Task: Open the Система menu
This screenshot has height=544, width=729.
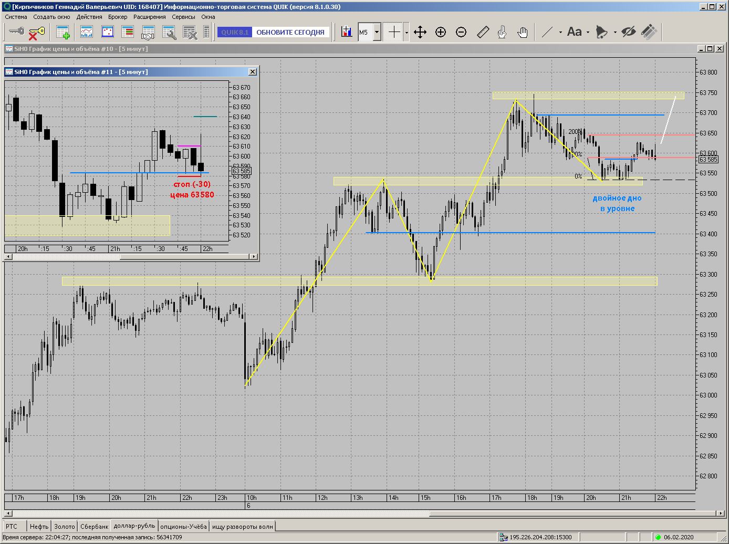Action: (16, 17)
